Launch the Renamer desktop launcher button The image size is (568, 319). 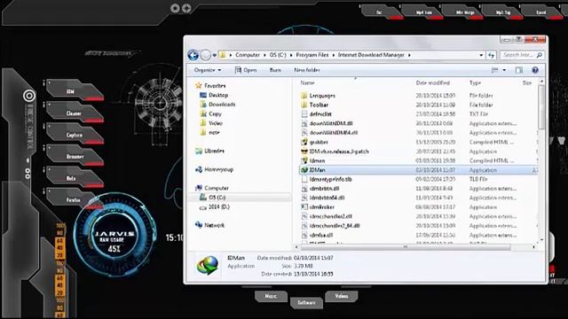[75, 156]
